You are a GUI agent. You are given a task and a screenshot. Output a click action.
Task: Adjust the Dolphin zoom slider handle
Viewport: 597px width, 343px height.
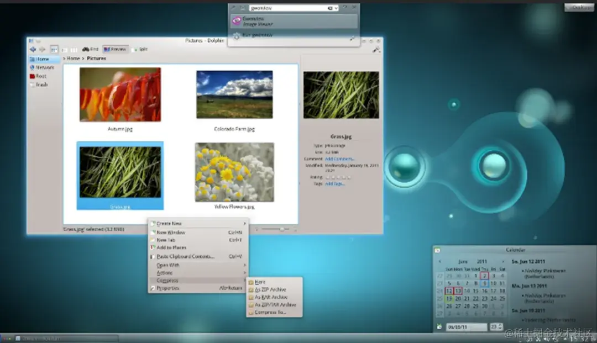coord(282,229)
